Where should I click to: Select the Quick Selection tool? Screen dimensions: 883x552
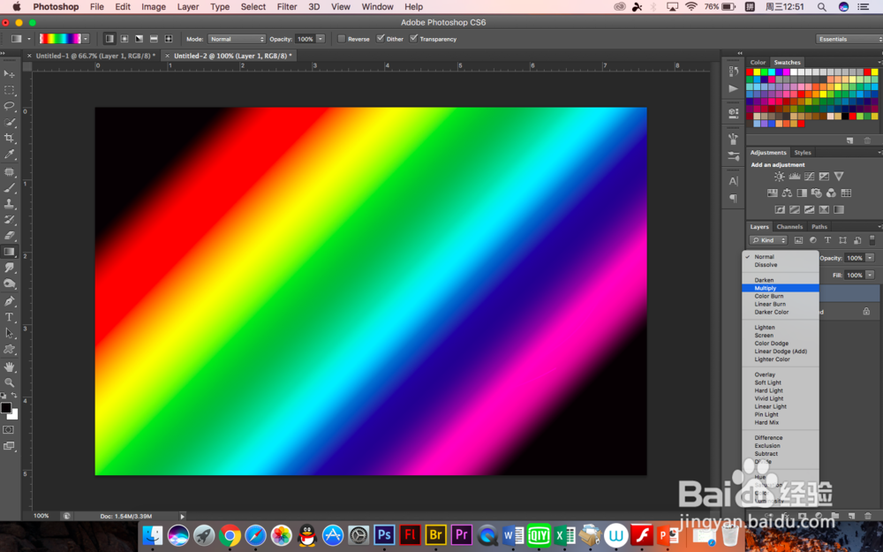tap(9, 122)
